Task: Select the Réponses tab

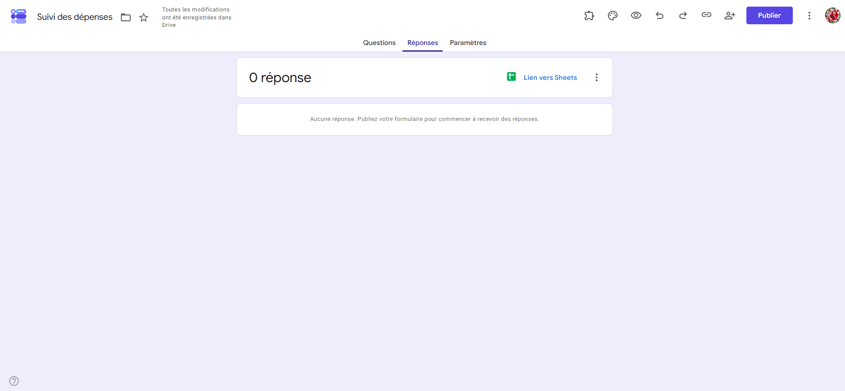Action: tap(423, 43)
